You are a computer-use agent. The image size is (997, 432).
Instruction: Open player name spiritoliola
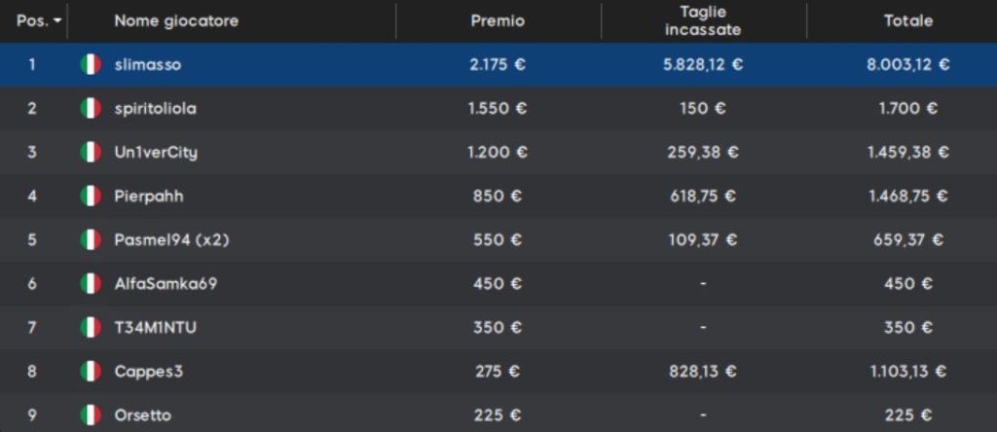click(155, 109)
